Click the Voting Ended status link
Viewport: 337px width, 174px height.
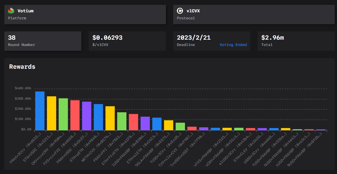233,45
